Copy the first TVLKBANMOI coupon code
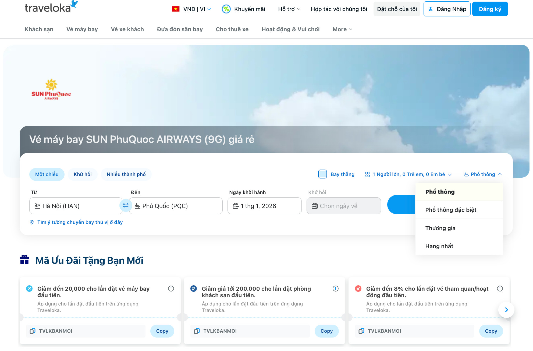 (162, 331)
